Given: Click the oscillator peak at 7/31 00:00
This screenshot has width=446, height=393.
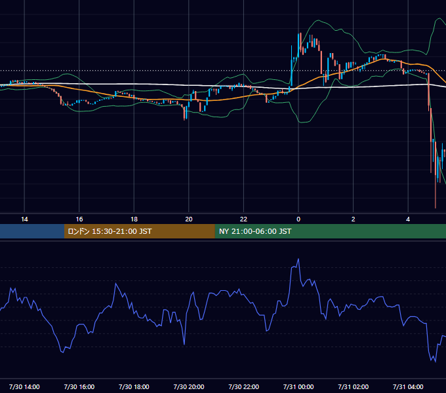Looking at the screenshot, I should coord(298,259).
